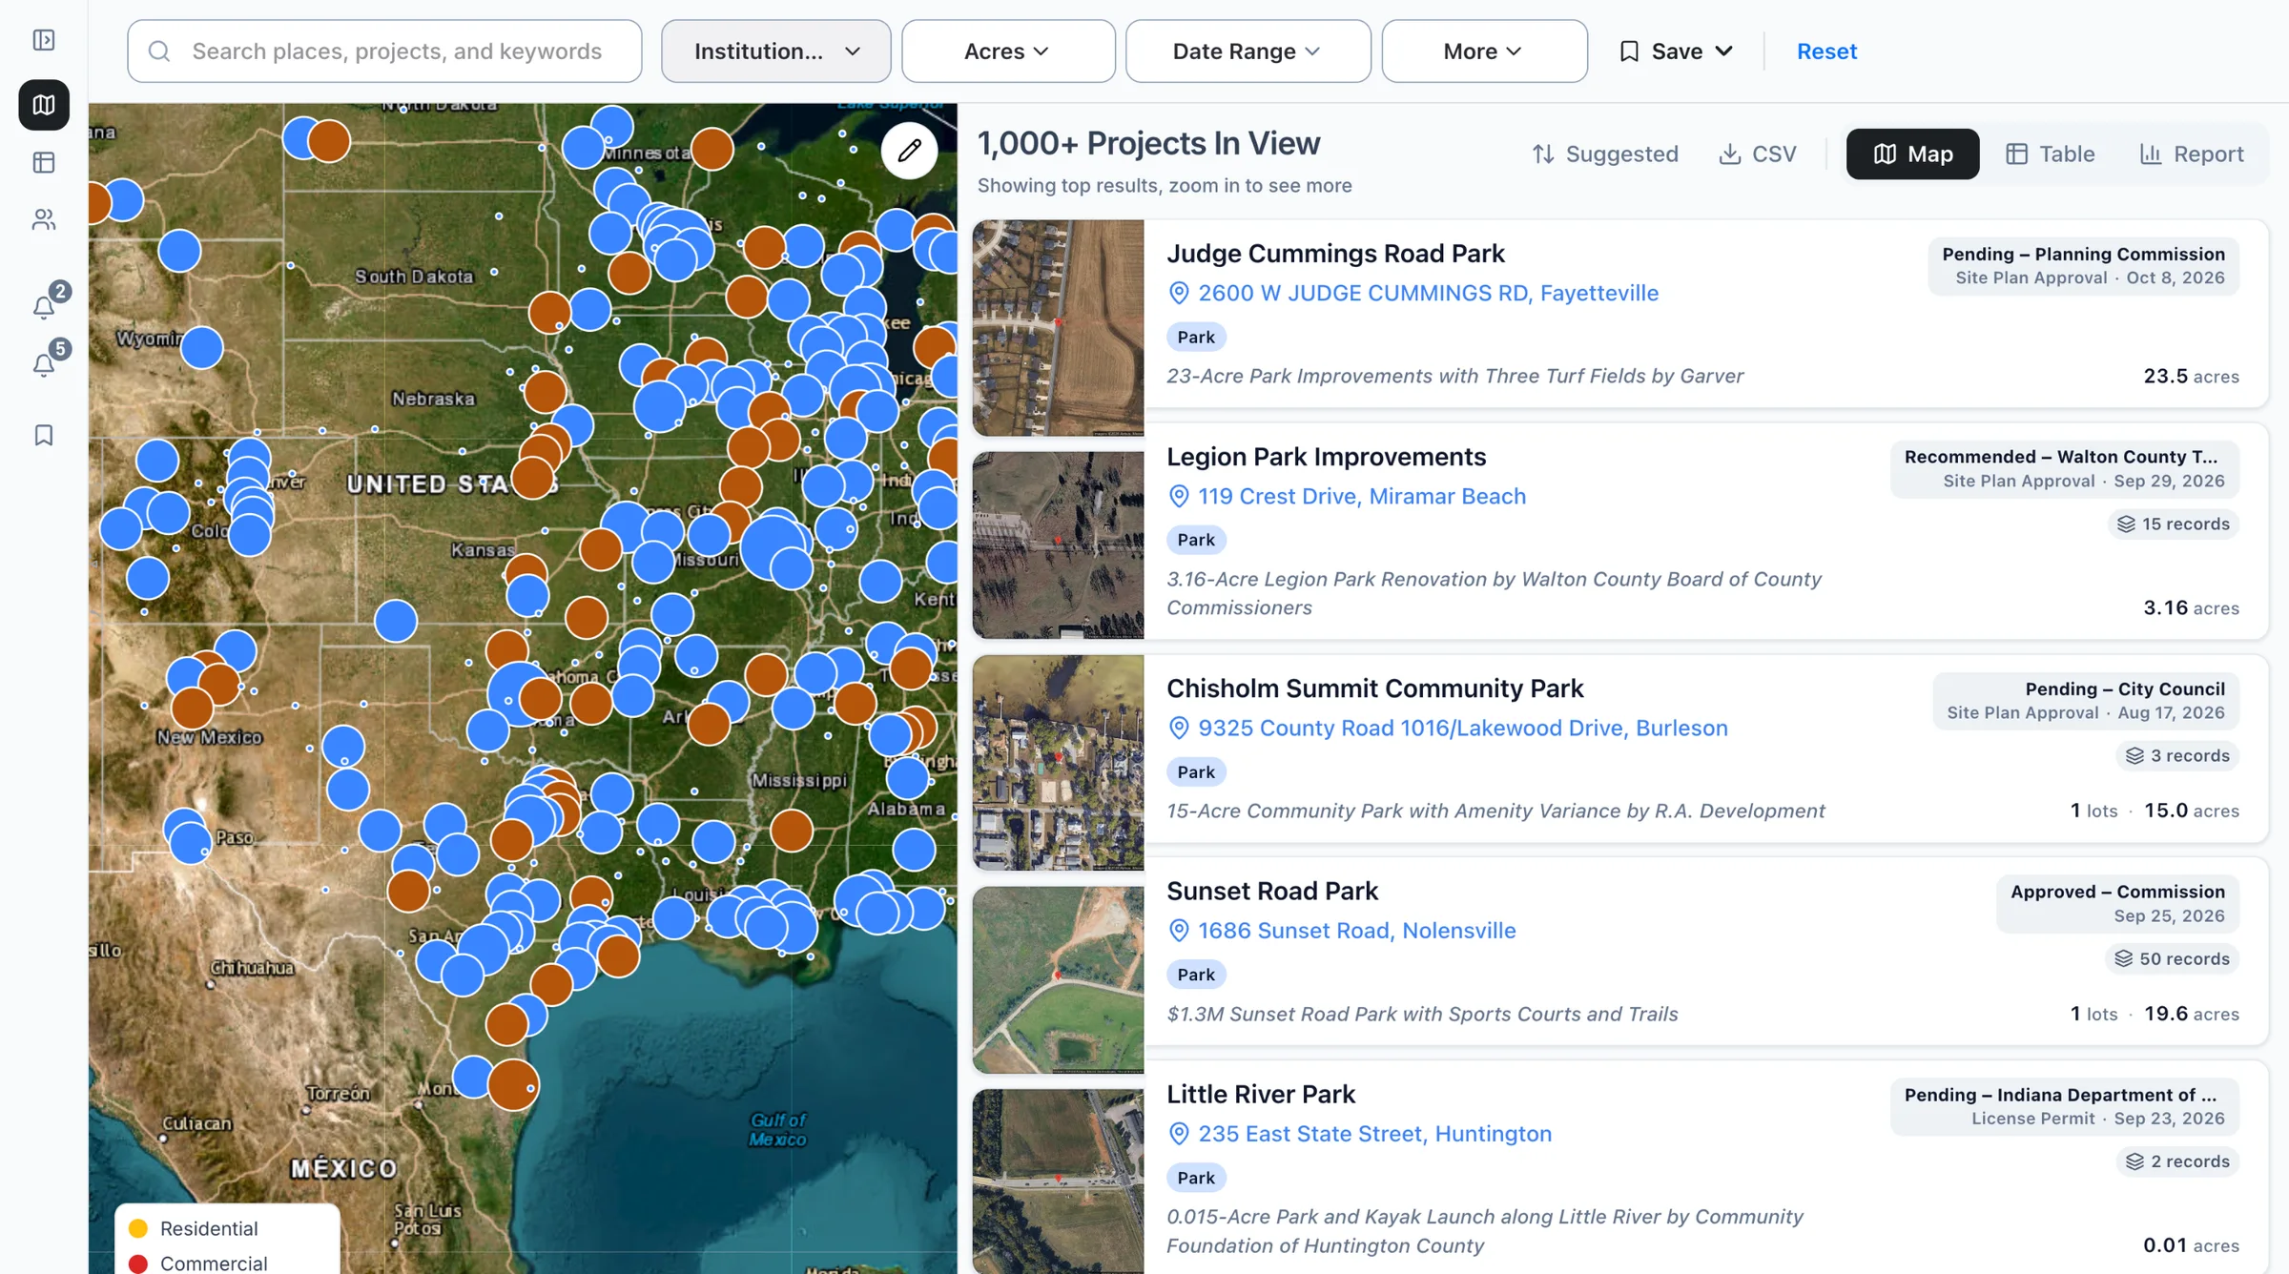2289x1274 pixels.
Task: Open the Date Range dropdown
Action: [1248, 51]
